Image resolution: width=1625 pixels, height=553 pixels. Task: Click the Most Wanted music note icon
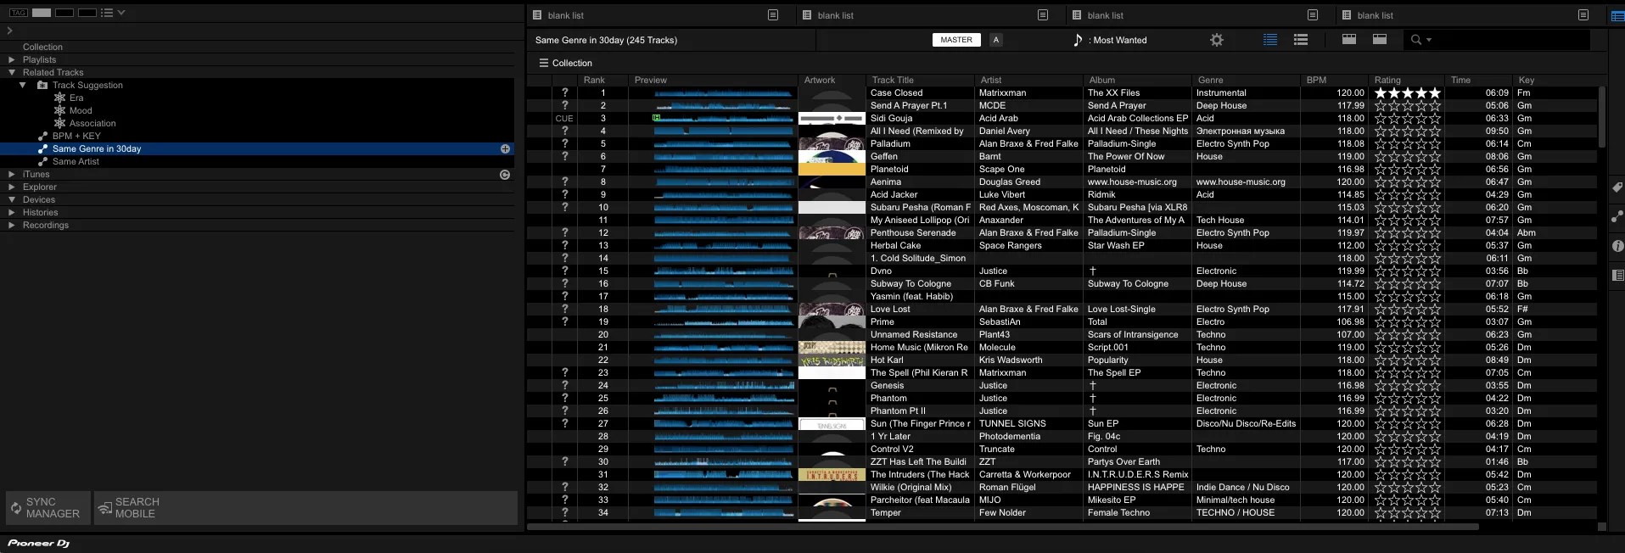[1078, 40]
